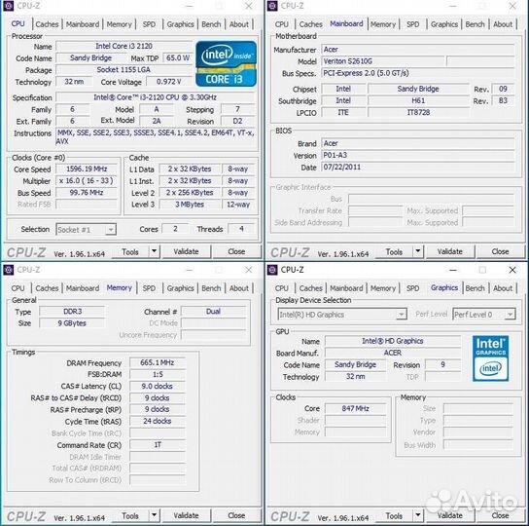
Task: Click Tools button in Graphics window
Action: (x=394, y=516)
